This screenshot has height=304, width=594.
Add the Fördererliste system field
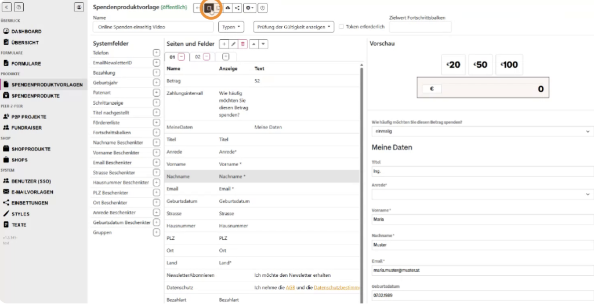(x=156, y=123)
